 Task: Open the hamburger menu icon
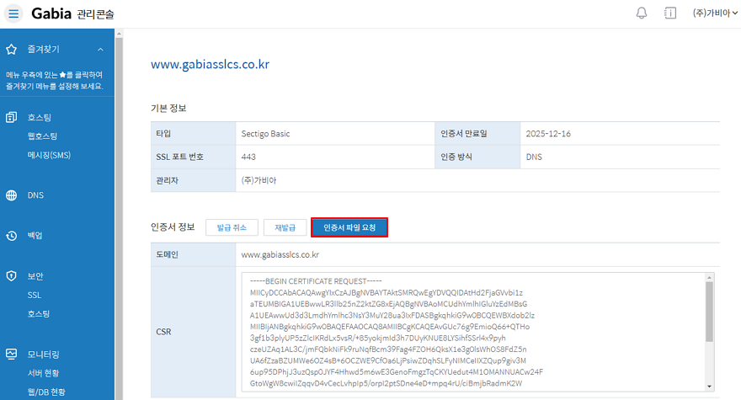click(x=13, y=13)
